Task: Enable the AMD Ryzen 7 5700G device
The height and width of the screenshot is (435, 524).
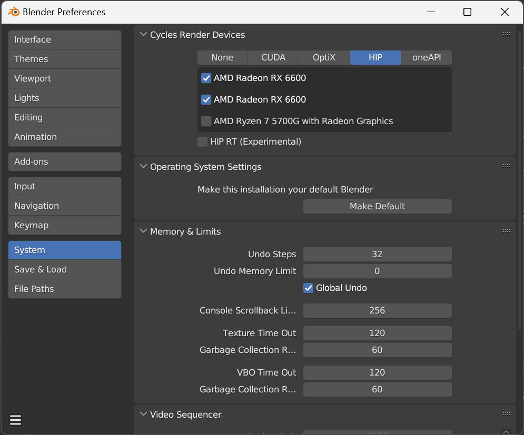Action: 206,121
